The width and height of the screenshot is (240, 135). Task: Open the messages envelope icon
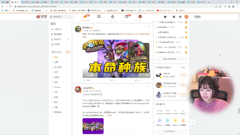click(126, 16)
